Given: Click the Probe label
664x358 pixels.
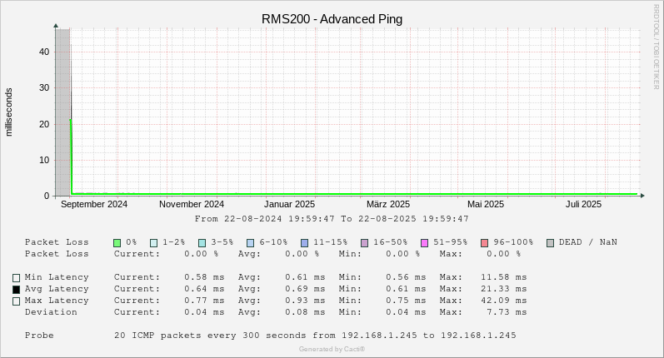Looking at the screenshot, I should (x=39, y=336).
